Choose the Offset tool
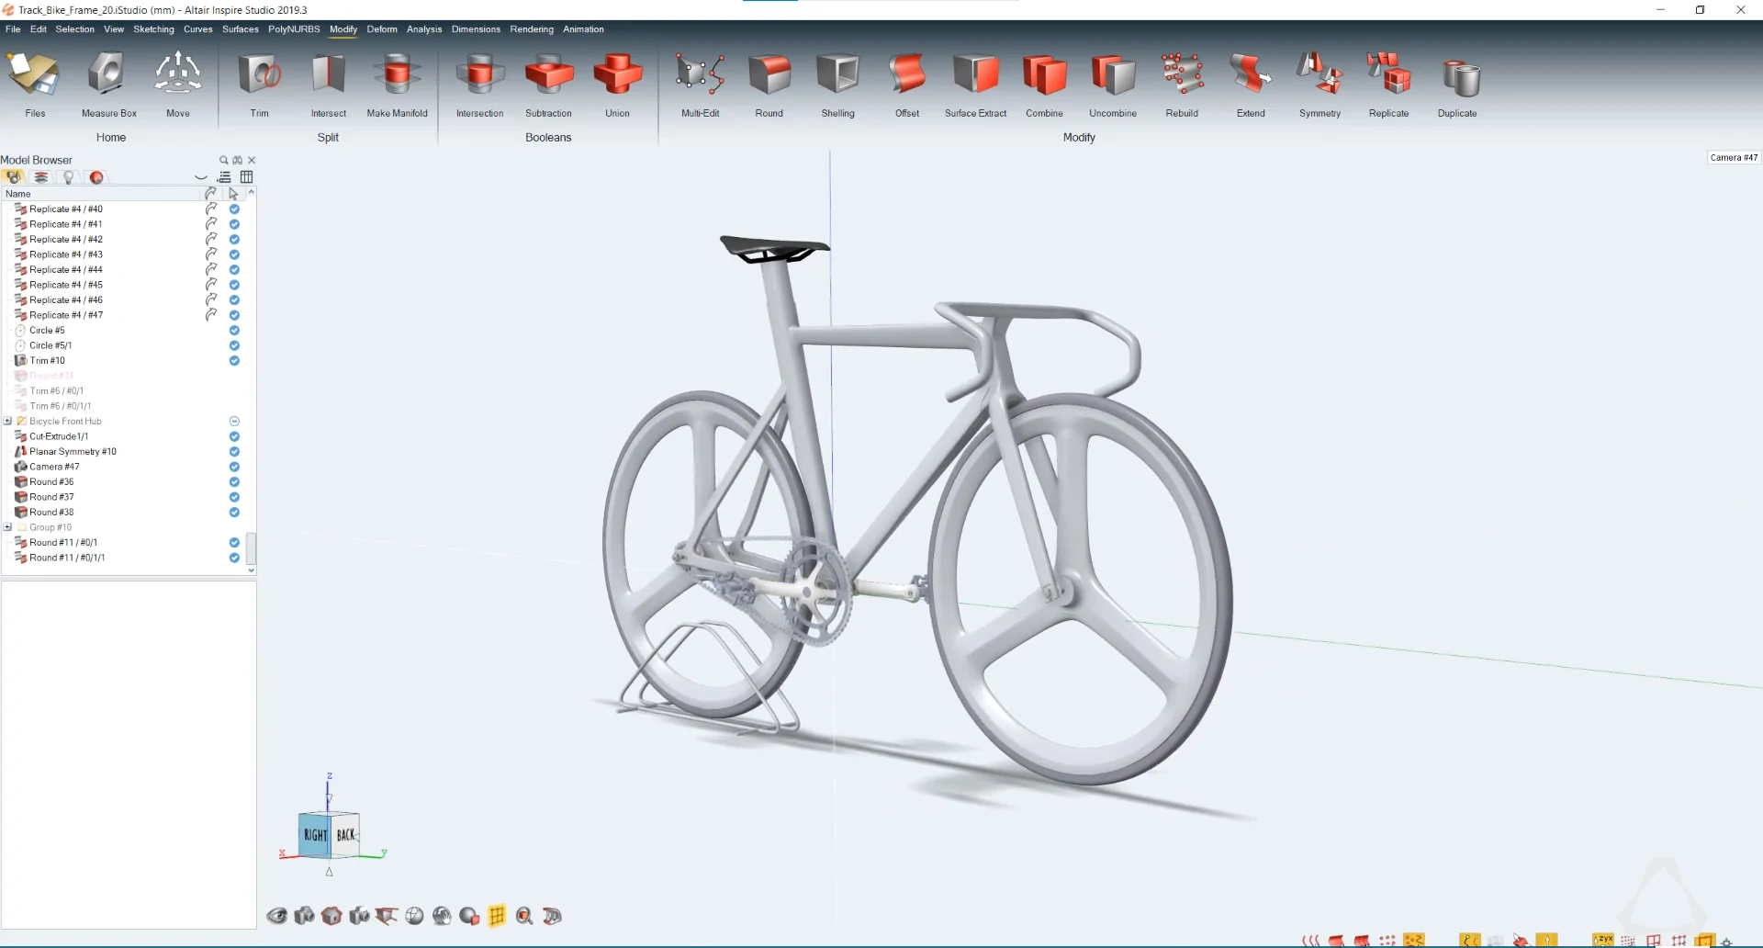This screenshot has width=1763, height=948. (x=906, y=85)
